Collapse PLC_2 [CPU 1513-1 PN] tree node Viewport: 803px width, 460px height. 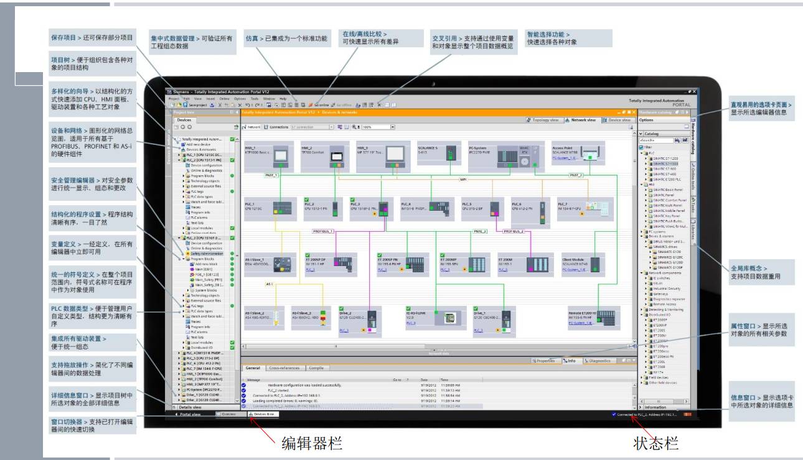point(179,160)
